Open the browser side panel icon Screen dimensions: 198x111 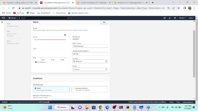(185, 8)
